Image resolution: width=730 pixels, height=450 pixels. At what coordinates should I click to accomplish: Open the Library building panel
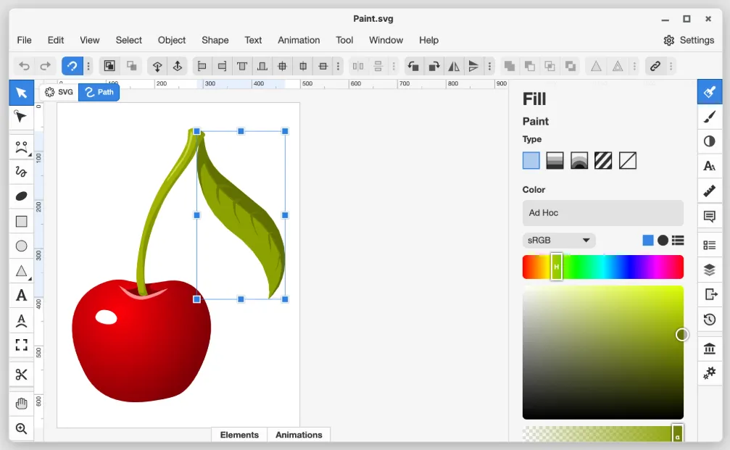710,348
